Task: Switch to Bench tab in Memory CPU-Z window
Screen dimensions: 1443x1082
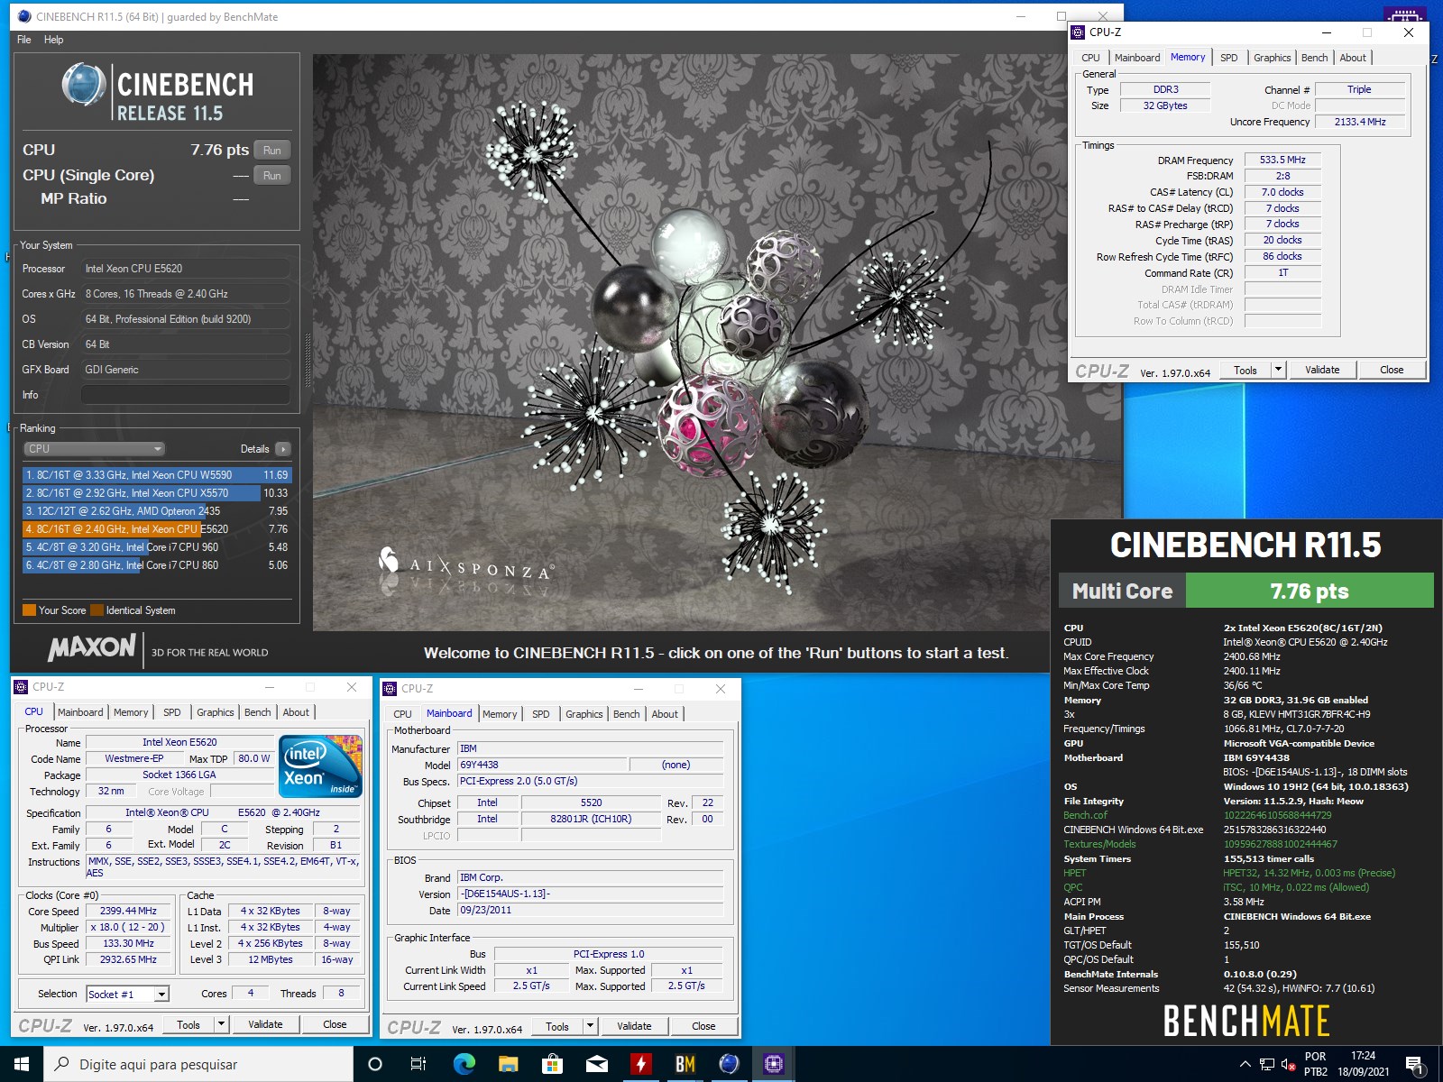Action: pyautogui.click(x=1314, y=58)
